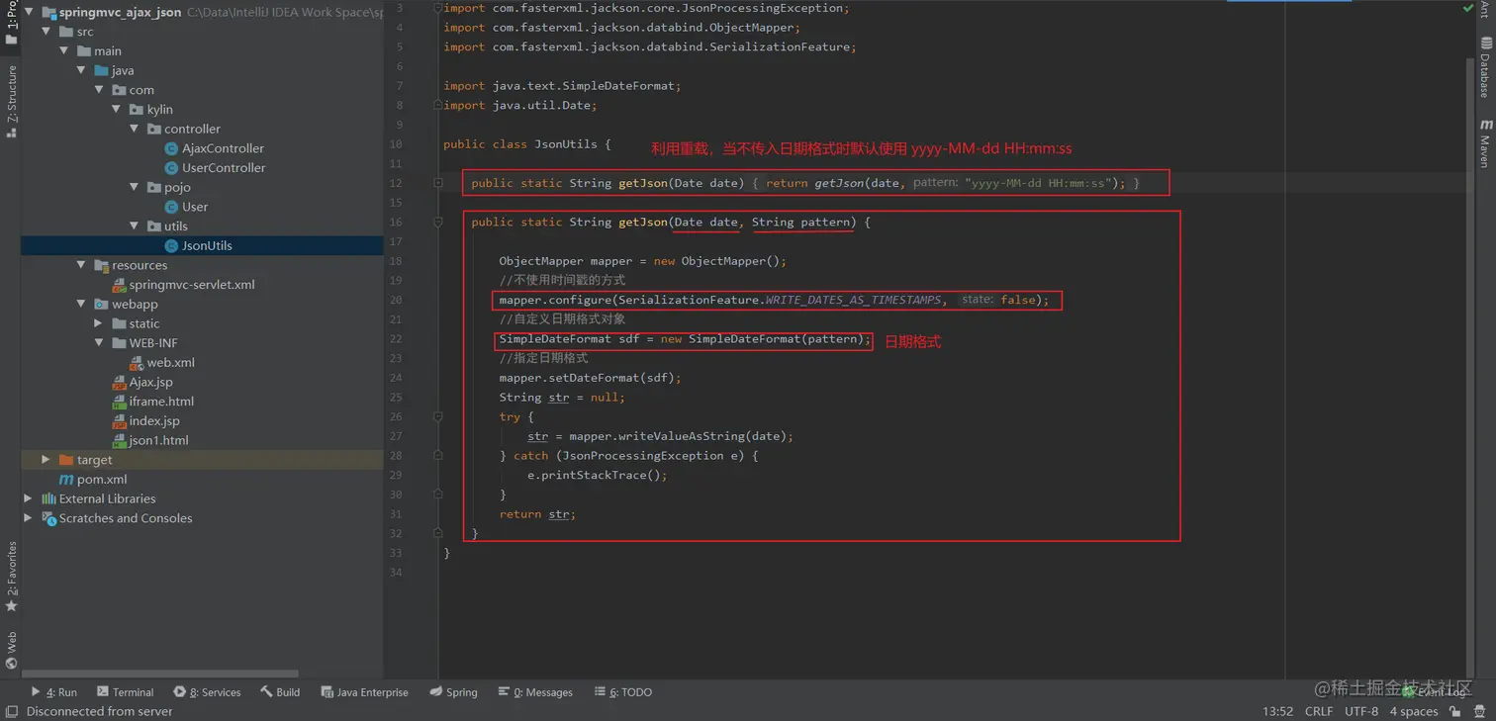
Task: Expand folded getJson method at line 12
Action: coord(438,183)
